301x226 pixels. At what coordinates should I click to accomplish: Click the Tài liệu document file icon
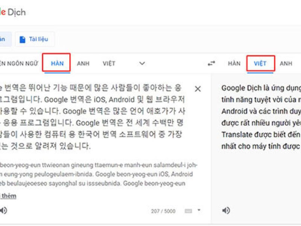pyautogui.click(x=23, y=40)
